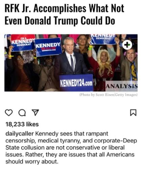143x169 pixels.
Task: Share the post using the paper plane icon
Action: point(35,112)
